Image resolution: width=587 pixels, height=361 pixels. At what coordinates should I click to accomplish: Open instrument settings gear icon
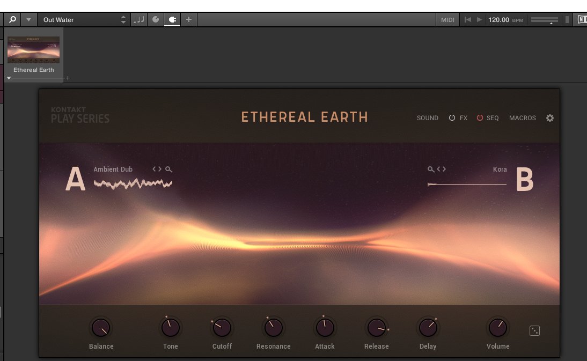click(x=549, y=118)
